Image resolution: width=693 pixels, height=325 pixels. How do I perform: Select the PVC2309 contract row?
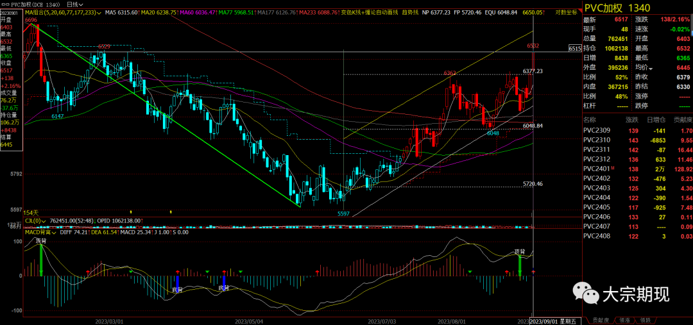click(637, 131)
